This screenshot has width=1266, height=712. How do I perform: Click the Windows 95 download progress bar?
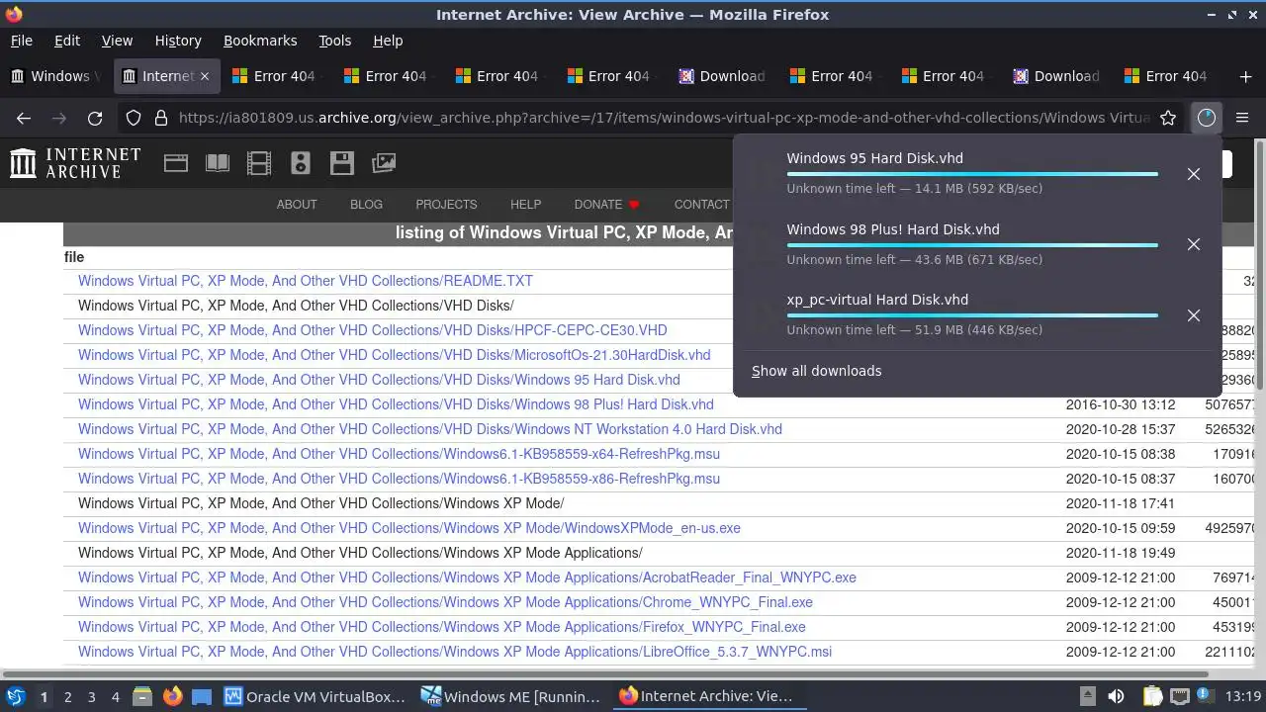coord(972,174)
